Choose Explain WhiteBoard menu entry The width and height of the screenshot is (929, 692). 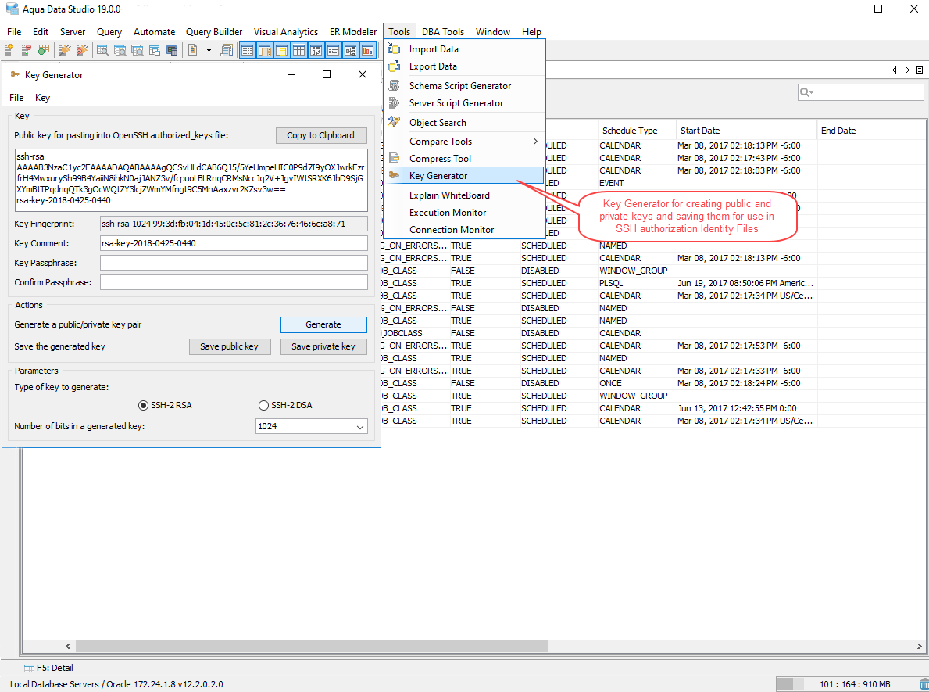[x=464, y=195]
